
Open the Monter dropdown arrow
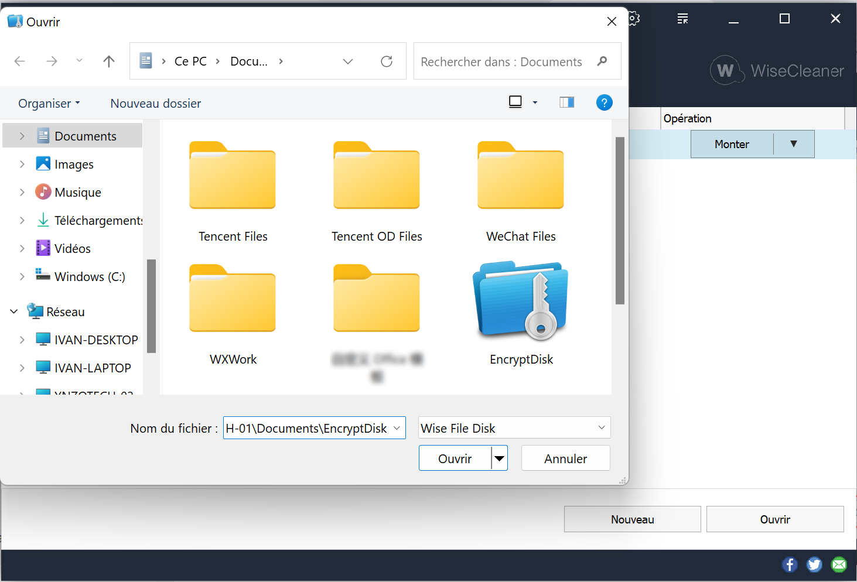pos(794,144)
